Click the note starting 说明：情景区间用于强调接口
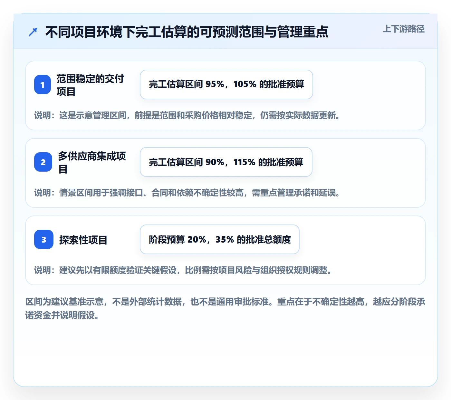 pyautogui.click(x=187, y=193)
